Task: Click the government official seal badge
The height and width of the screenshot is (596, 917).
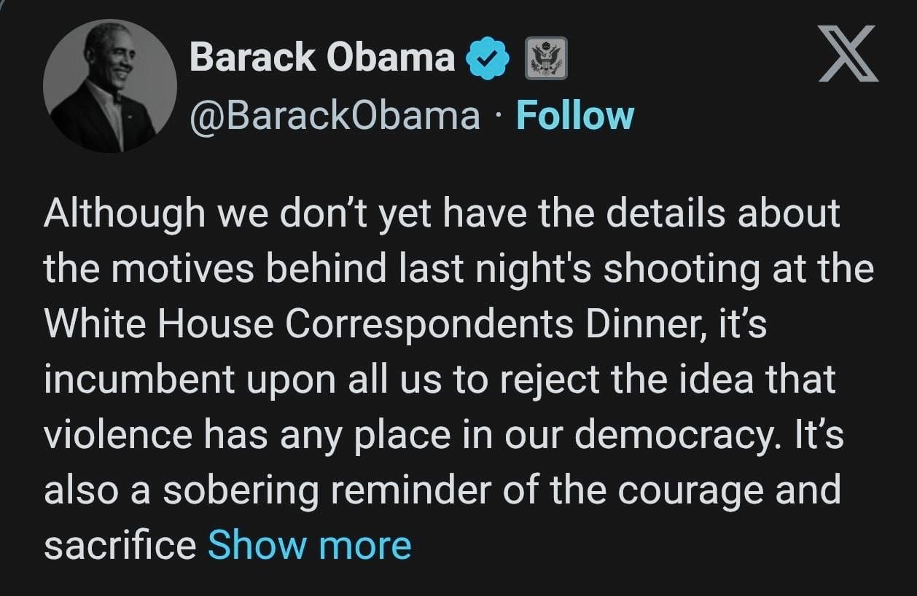Action: 546,58
